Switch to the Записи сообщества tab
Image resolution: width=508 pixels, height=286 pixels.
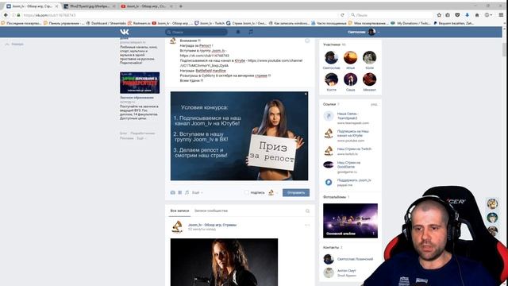pyautogui.click(x=211, y=211)
